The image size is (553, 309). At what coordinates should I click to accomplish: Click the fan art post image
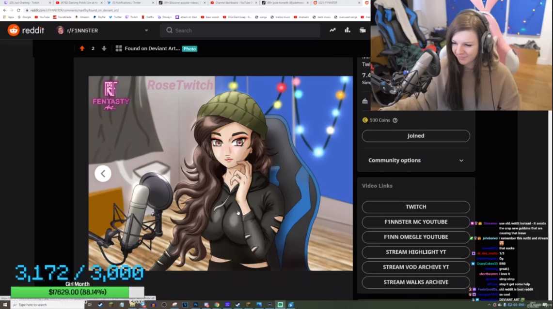click(221, 173)
